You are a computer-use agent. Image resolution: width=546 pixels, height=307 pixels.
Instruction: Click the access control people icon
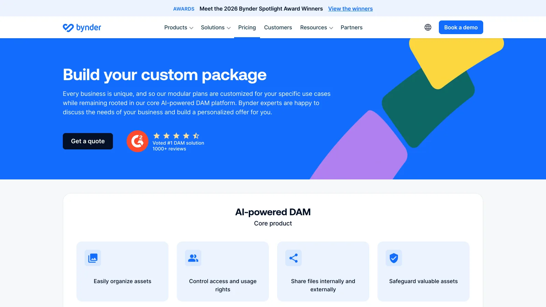pyautogui.click(x=193, y=258)
